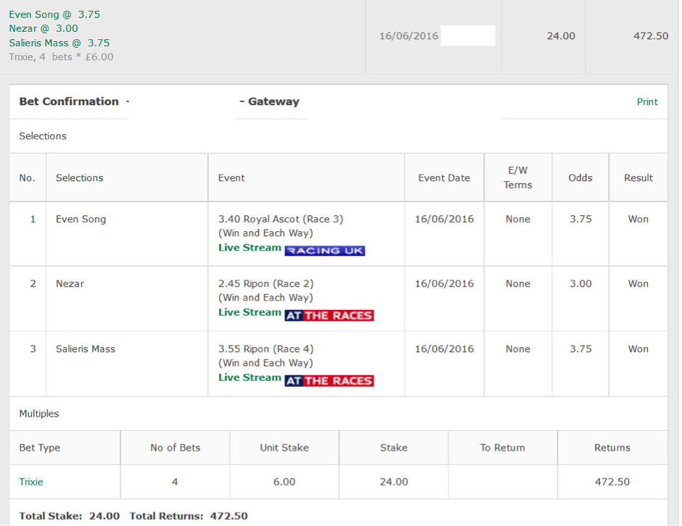Open Live Stream for 3.40 Royal Ascot
The height and width of the screenshot is (526, 682).
(249, 248)
